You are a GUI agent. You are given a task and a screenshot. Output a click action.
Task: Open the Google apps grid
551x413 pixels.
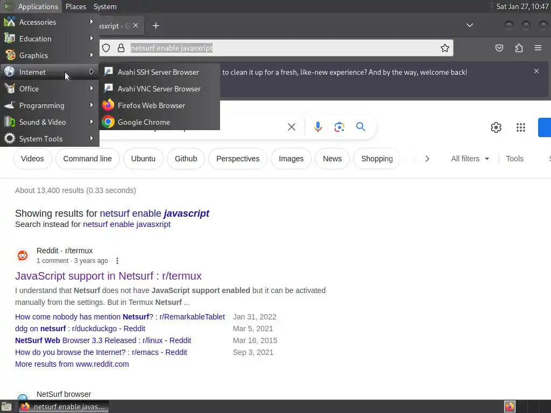[x=521, y=127]
